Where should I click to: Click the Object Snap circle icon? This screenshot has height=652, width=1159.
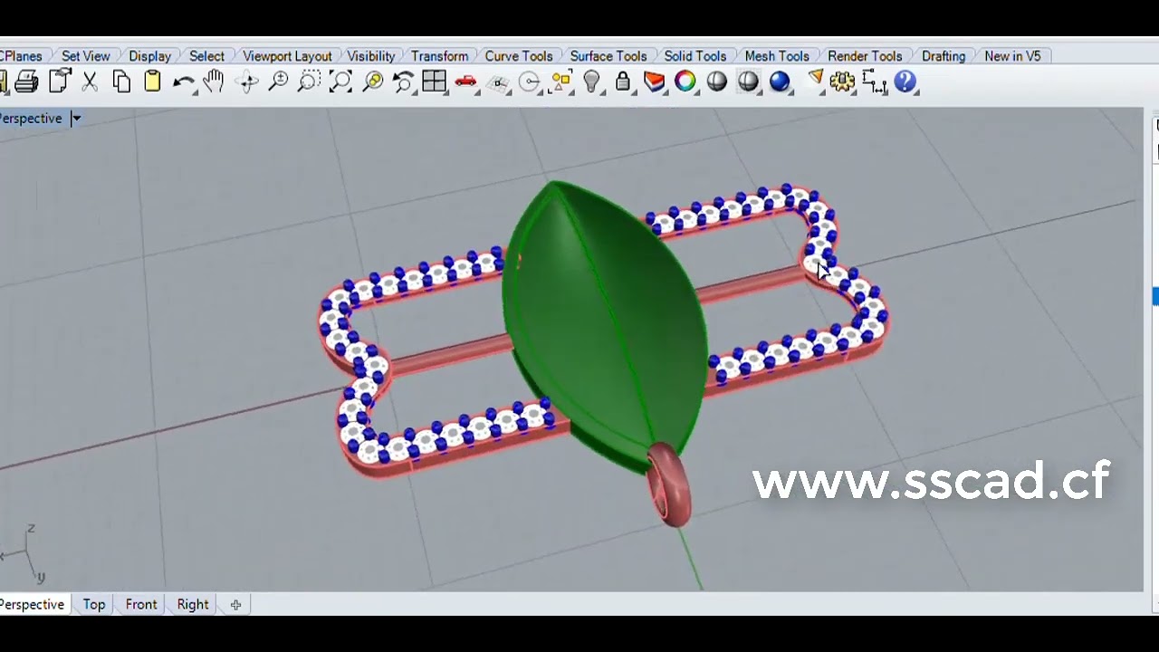pyautogui.click(x=531, y=82)
